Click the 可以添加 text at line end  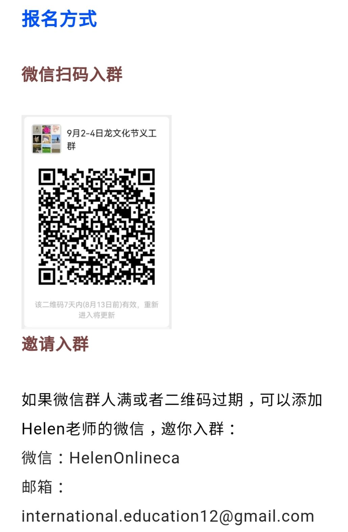coord(291,400)
